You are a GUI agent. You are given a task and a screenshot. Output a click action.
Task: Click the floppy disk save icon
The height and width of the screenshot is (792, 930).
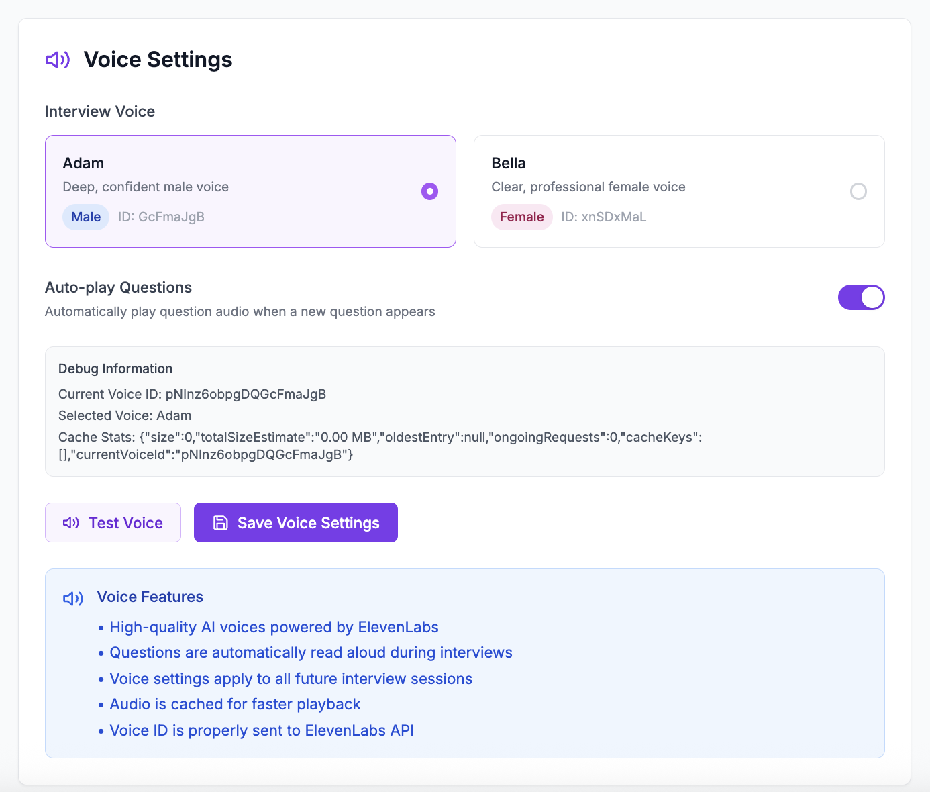tap(221, 523)
